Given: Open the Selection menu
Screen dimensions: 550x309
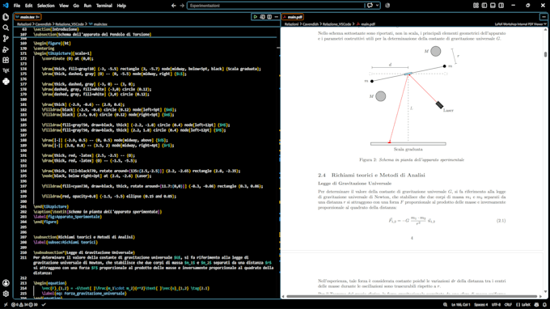Looking at the screenshot, I should [x=46, y=6].
